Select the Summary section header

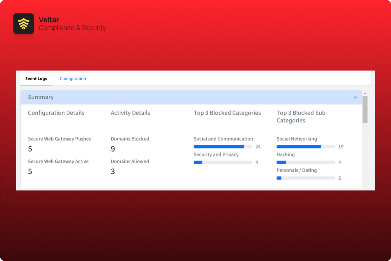click(x=41, y=97)
